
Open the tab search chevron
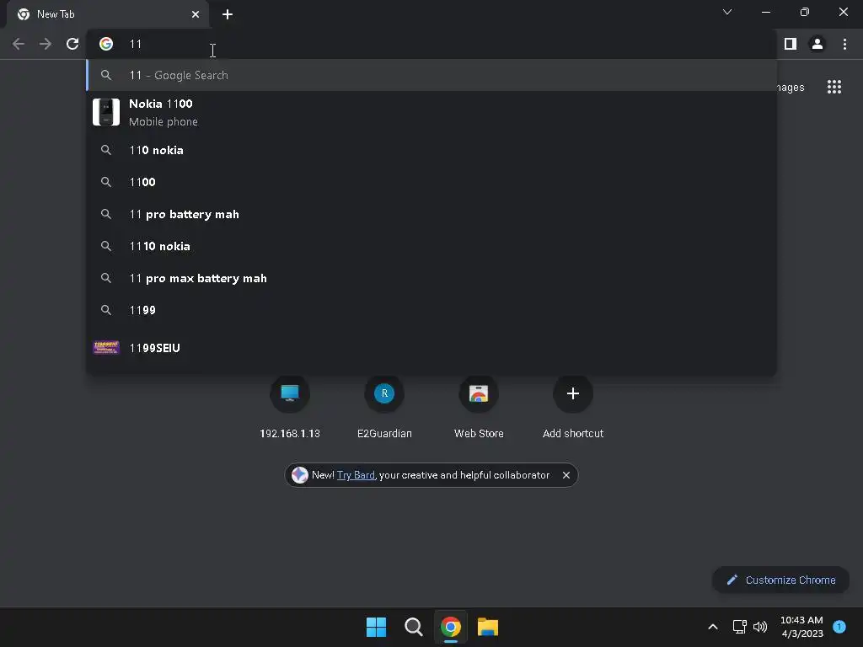tap(727, 12)
